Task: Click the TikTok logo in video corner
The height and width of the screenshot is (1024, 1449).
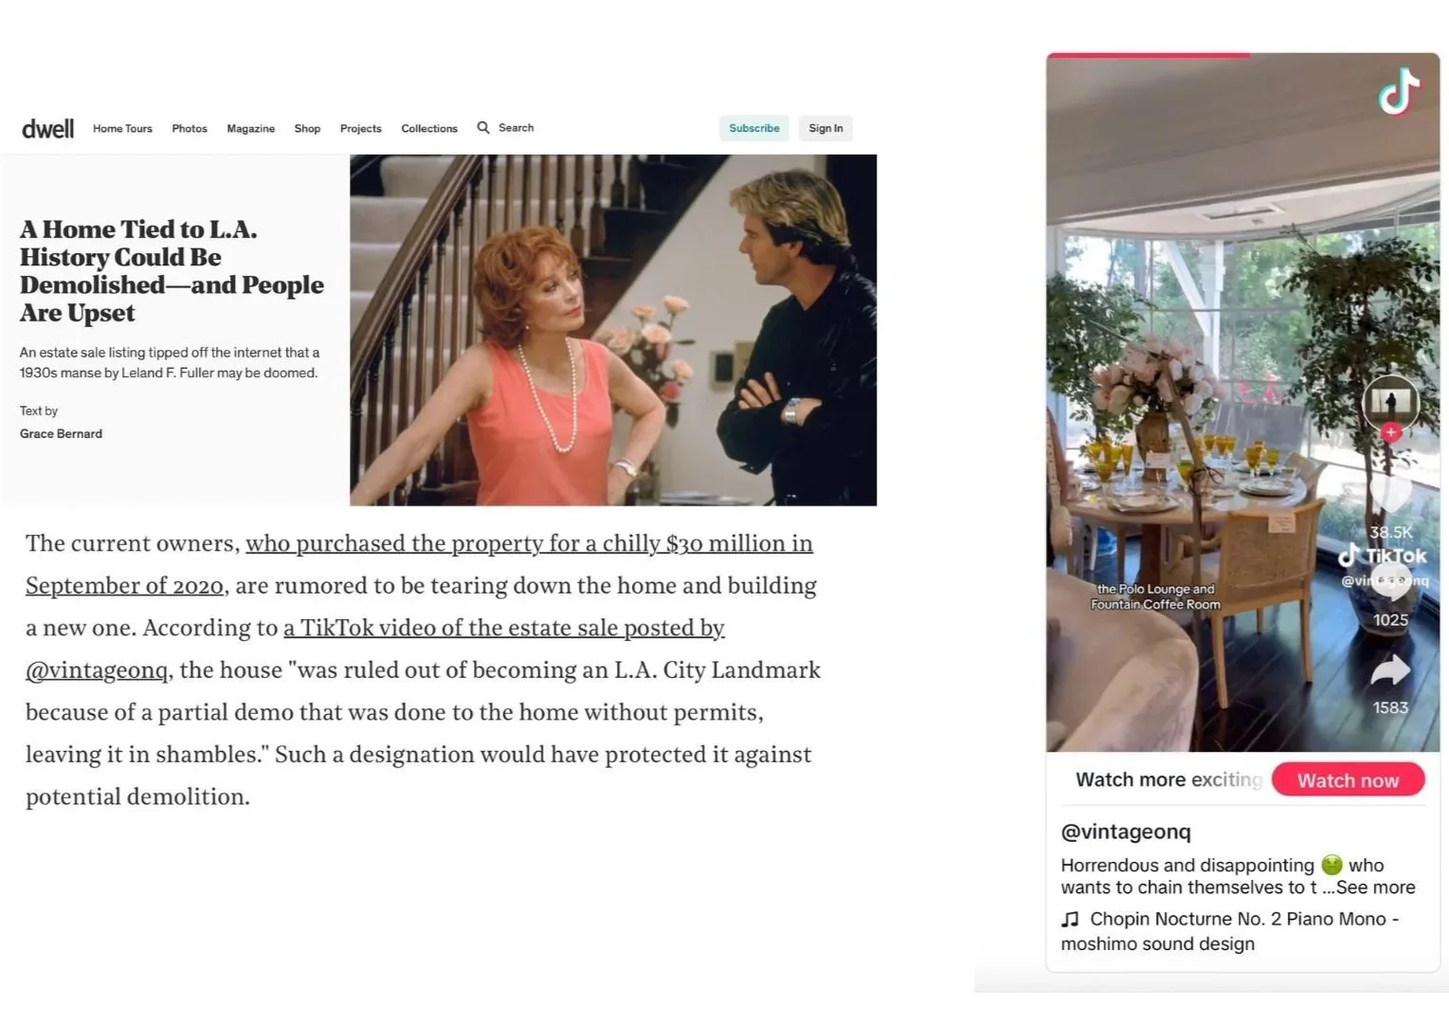Action: (1399, 91)
